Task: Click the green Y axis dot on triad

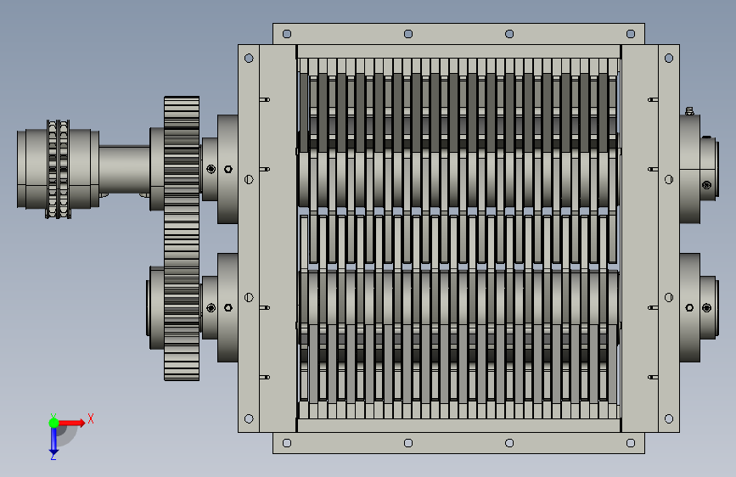Action: (x=53, y=423)
